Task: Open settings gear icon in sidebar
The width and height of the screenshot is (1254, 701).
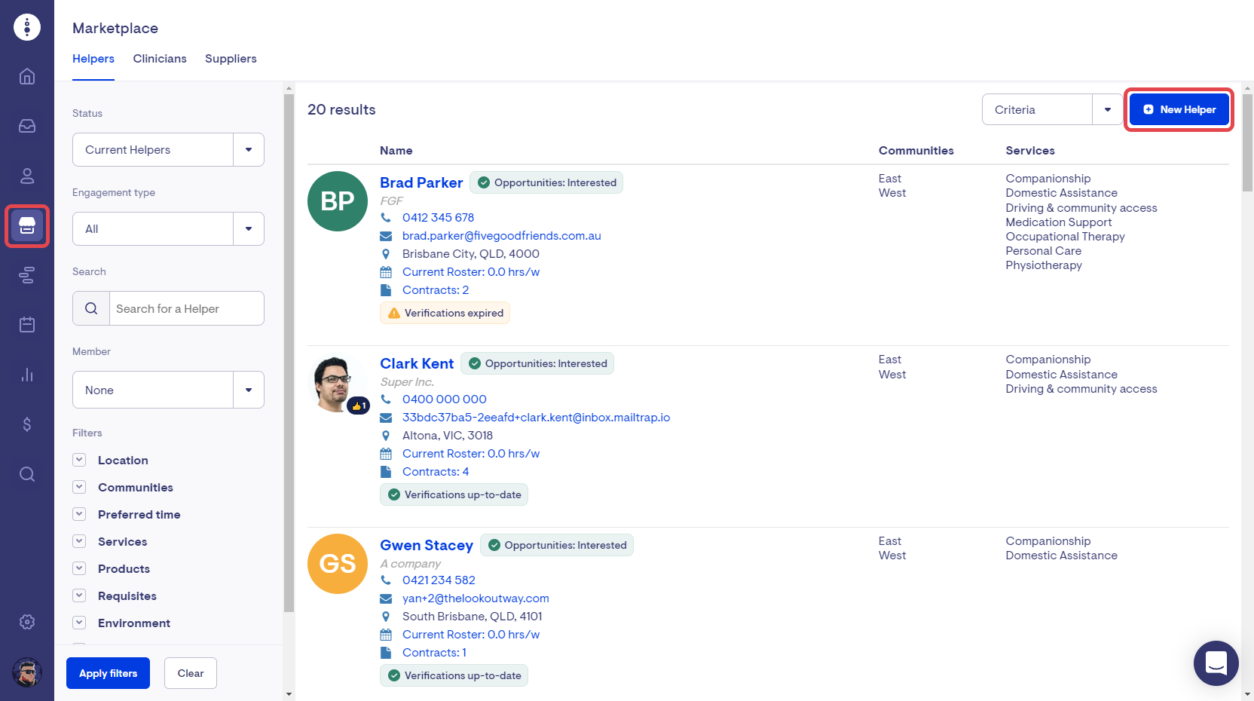Action: 27,622
